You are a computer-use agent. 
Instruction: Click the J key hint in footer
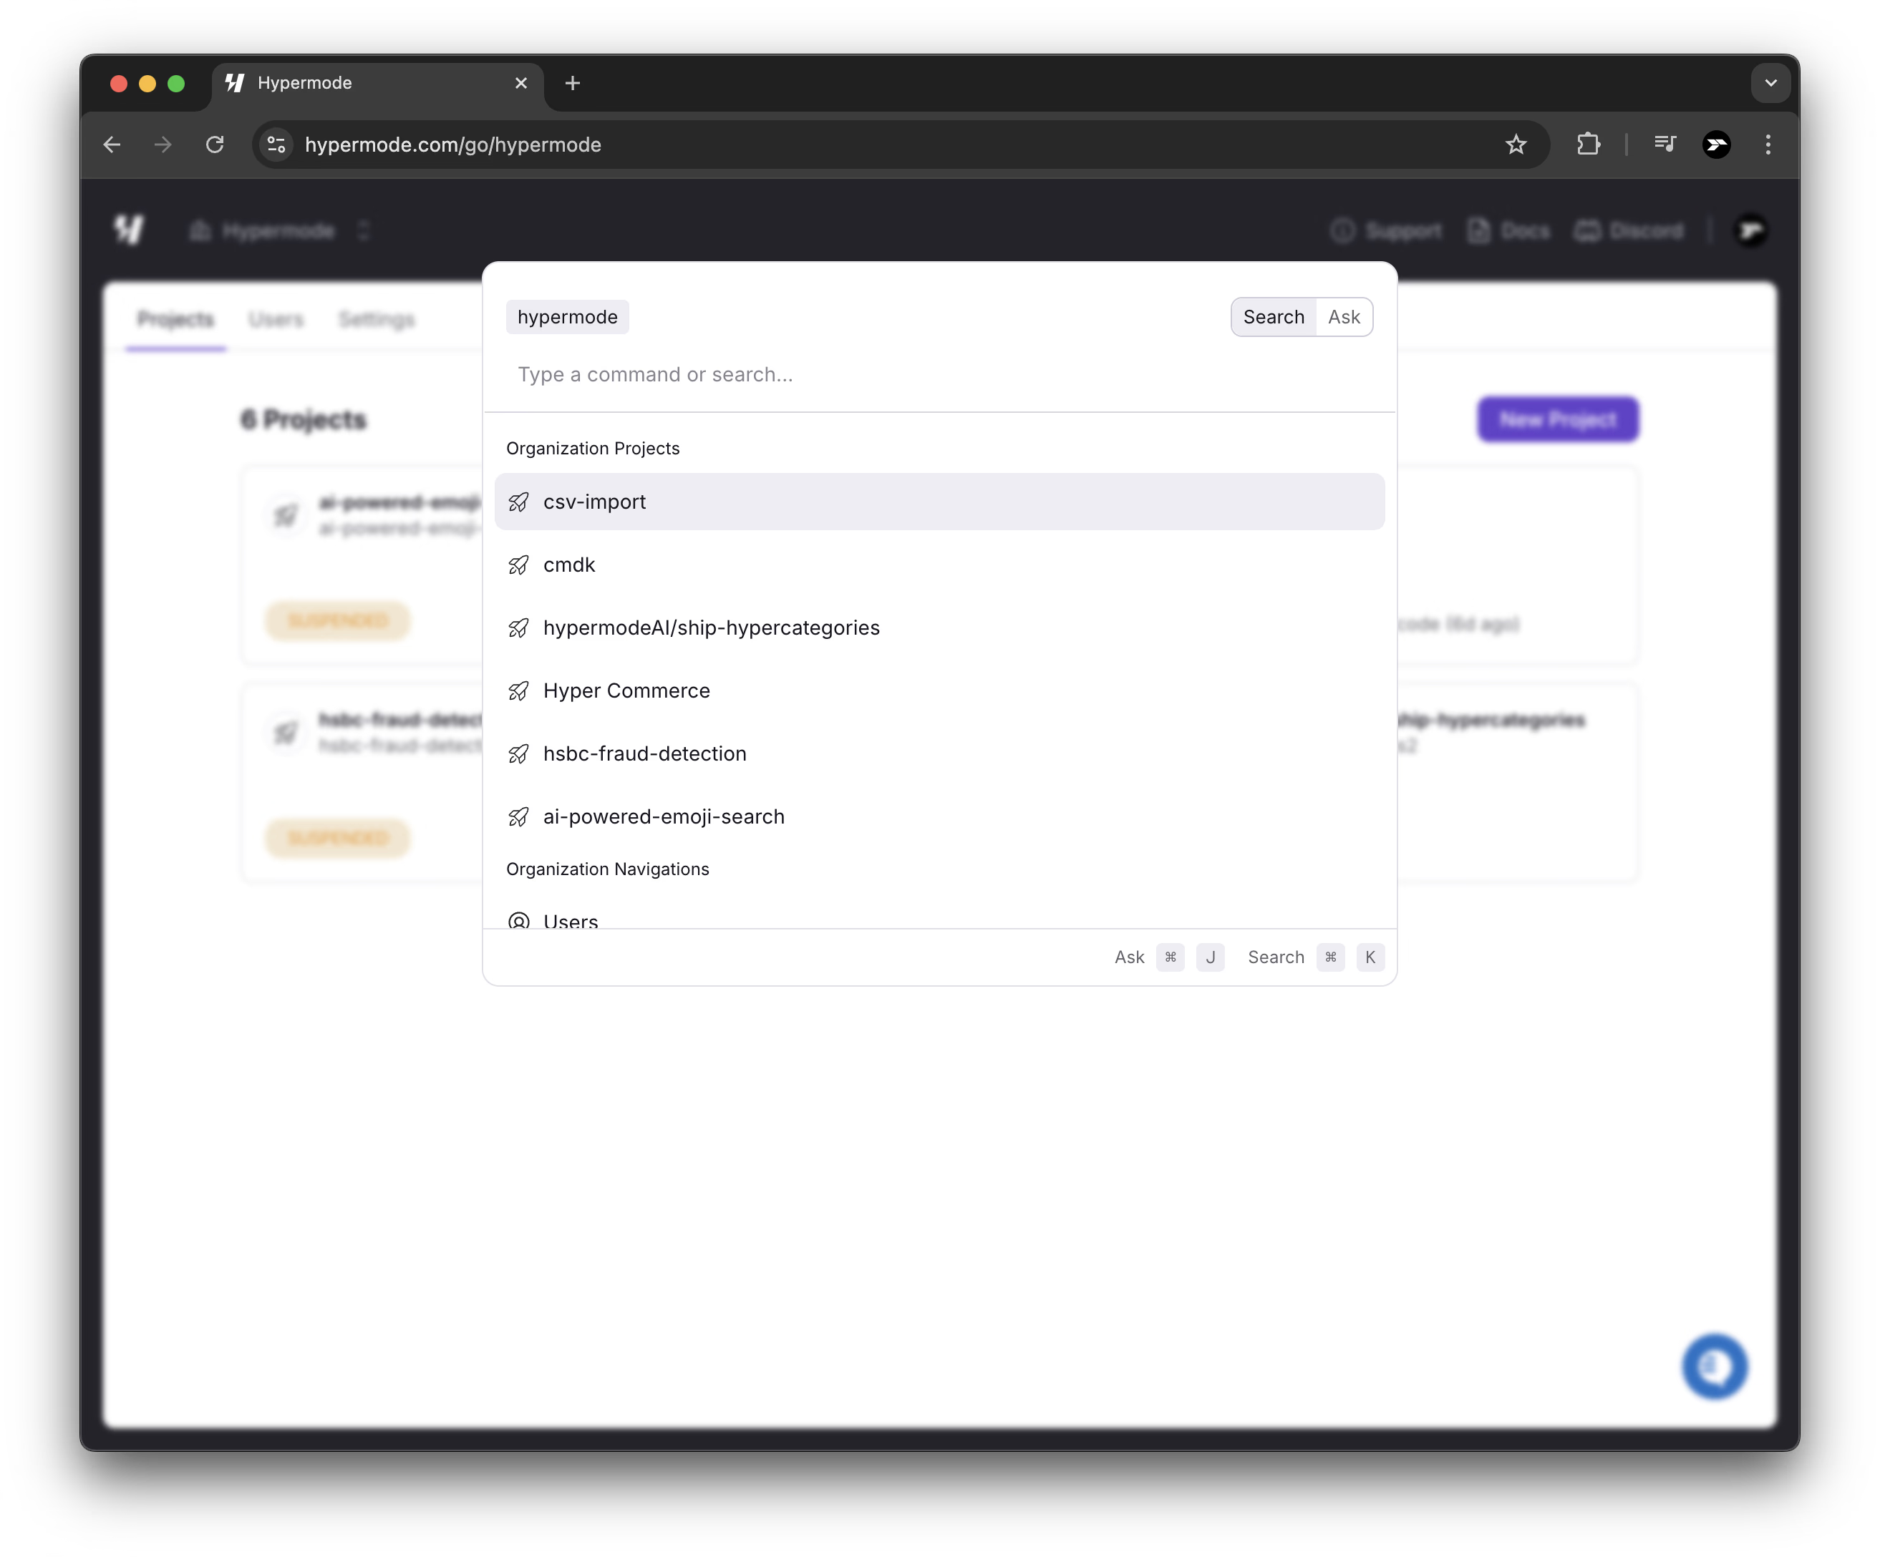1209,957
